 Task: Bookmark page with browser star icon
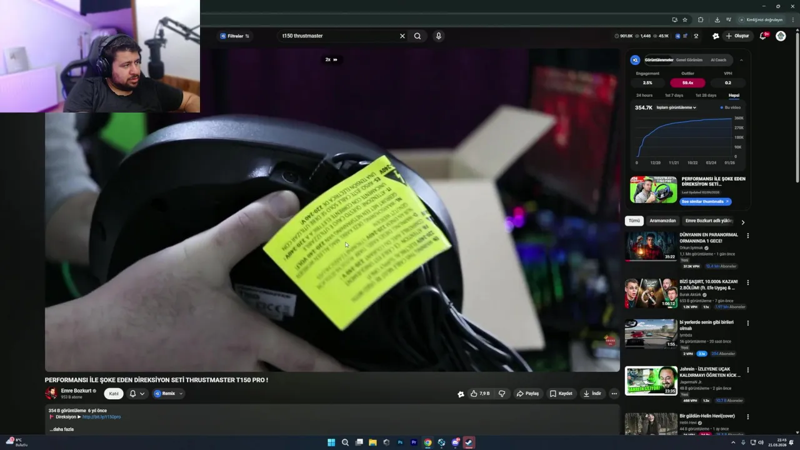(x=685, y=20)
